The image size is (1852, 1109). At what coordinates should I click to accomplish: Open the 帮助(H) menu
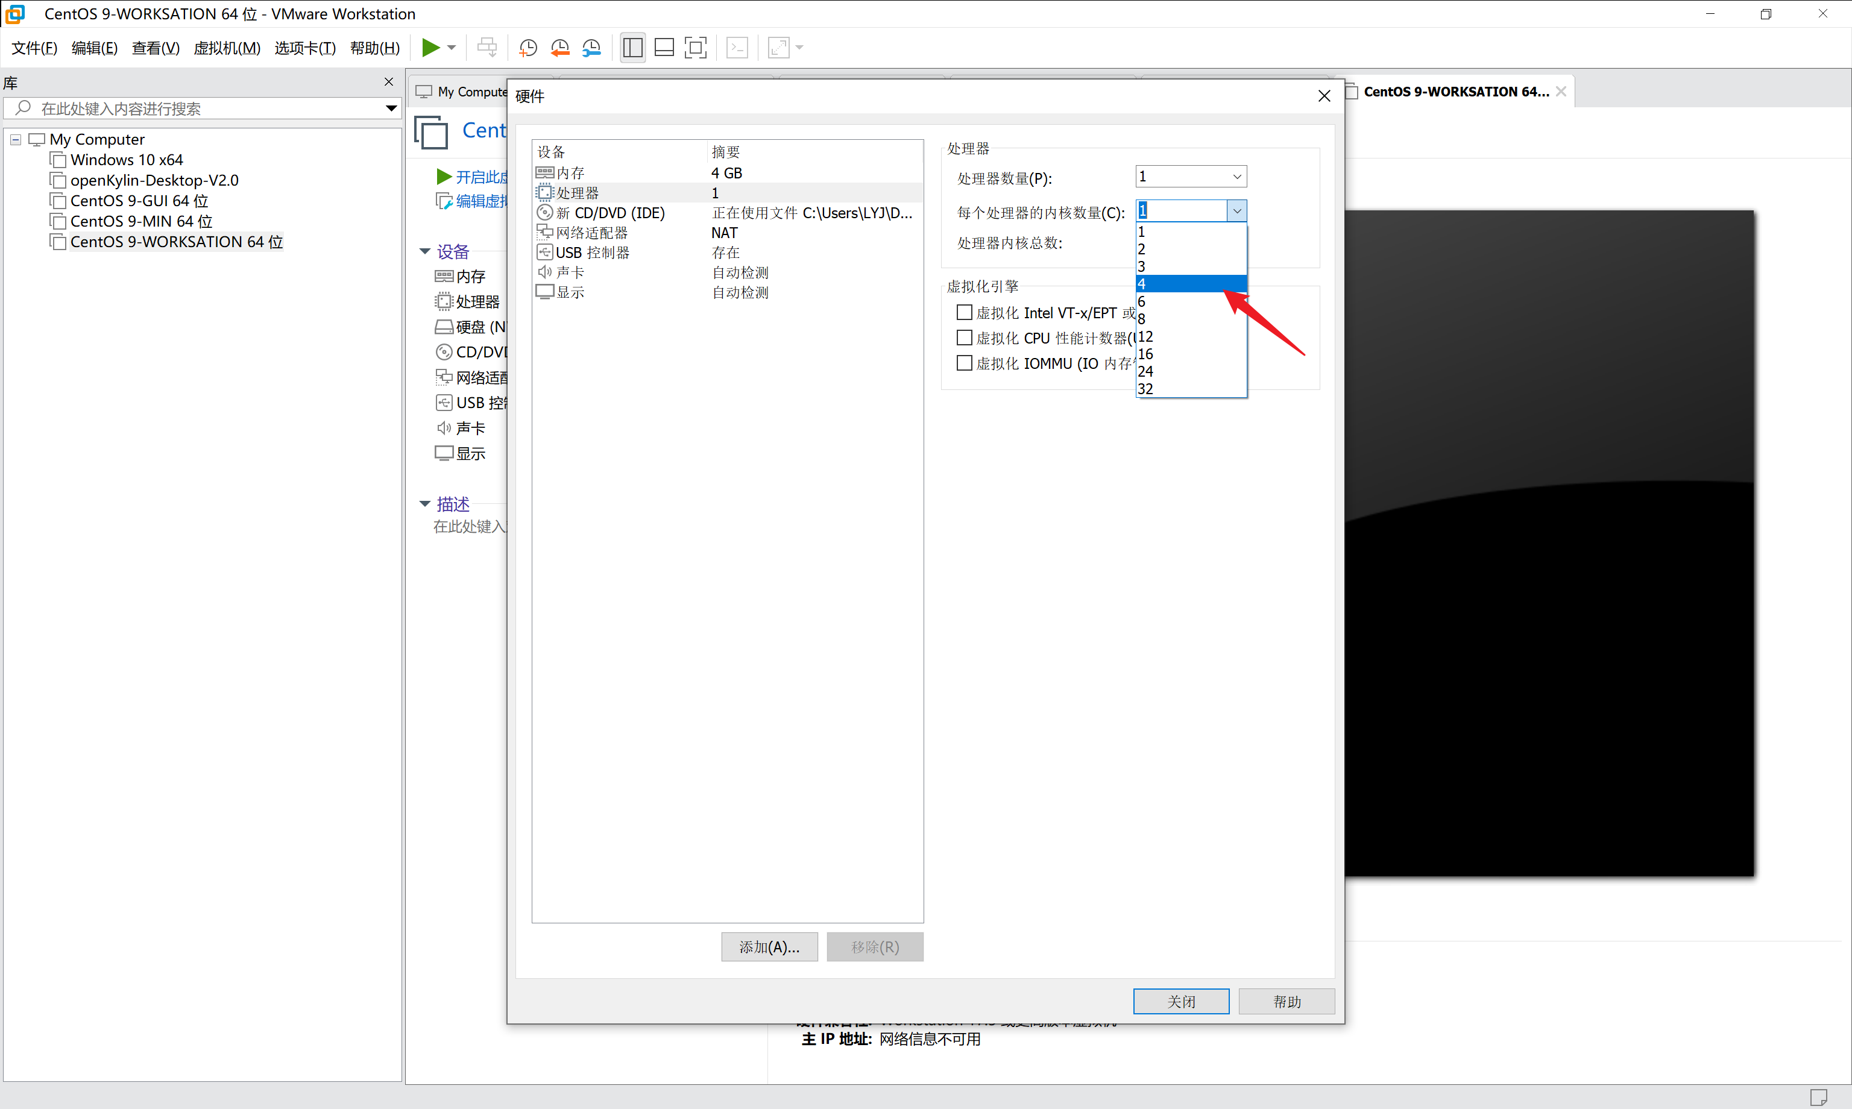(375, 48)
